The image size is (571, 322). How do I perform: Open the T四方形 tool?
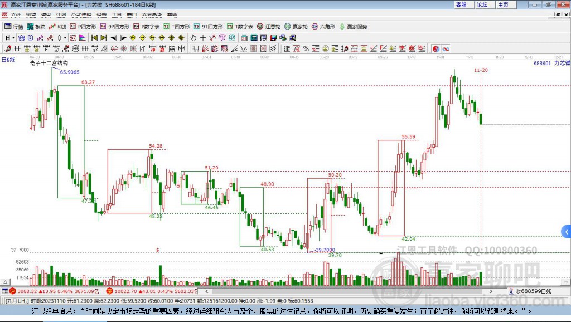point(177,27)
